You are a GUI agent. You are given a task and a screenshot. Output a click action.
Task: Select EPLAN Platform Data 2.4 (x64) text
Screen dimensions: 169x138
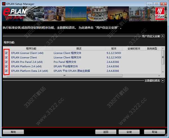coord(30,71)
